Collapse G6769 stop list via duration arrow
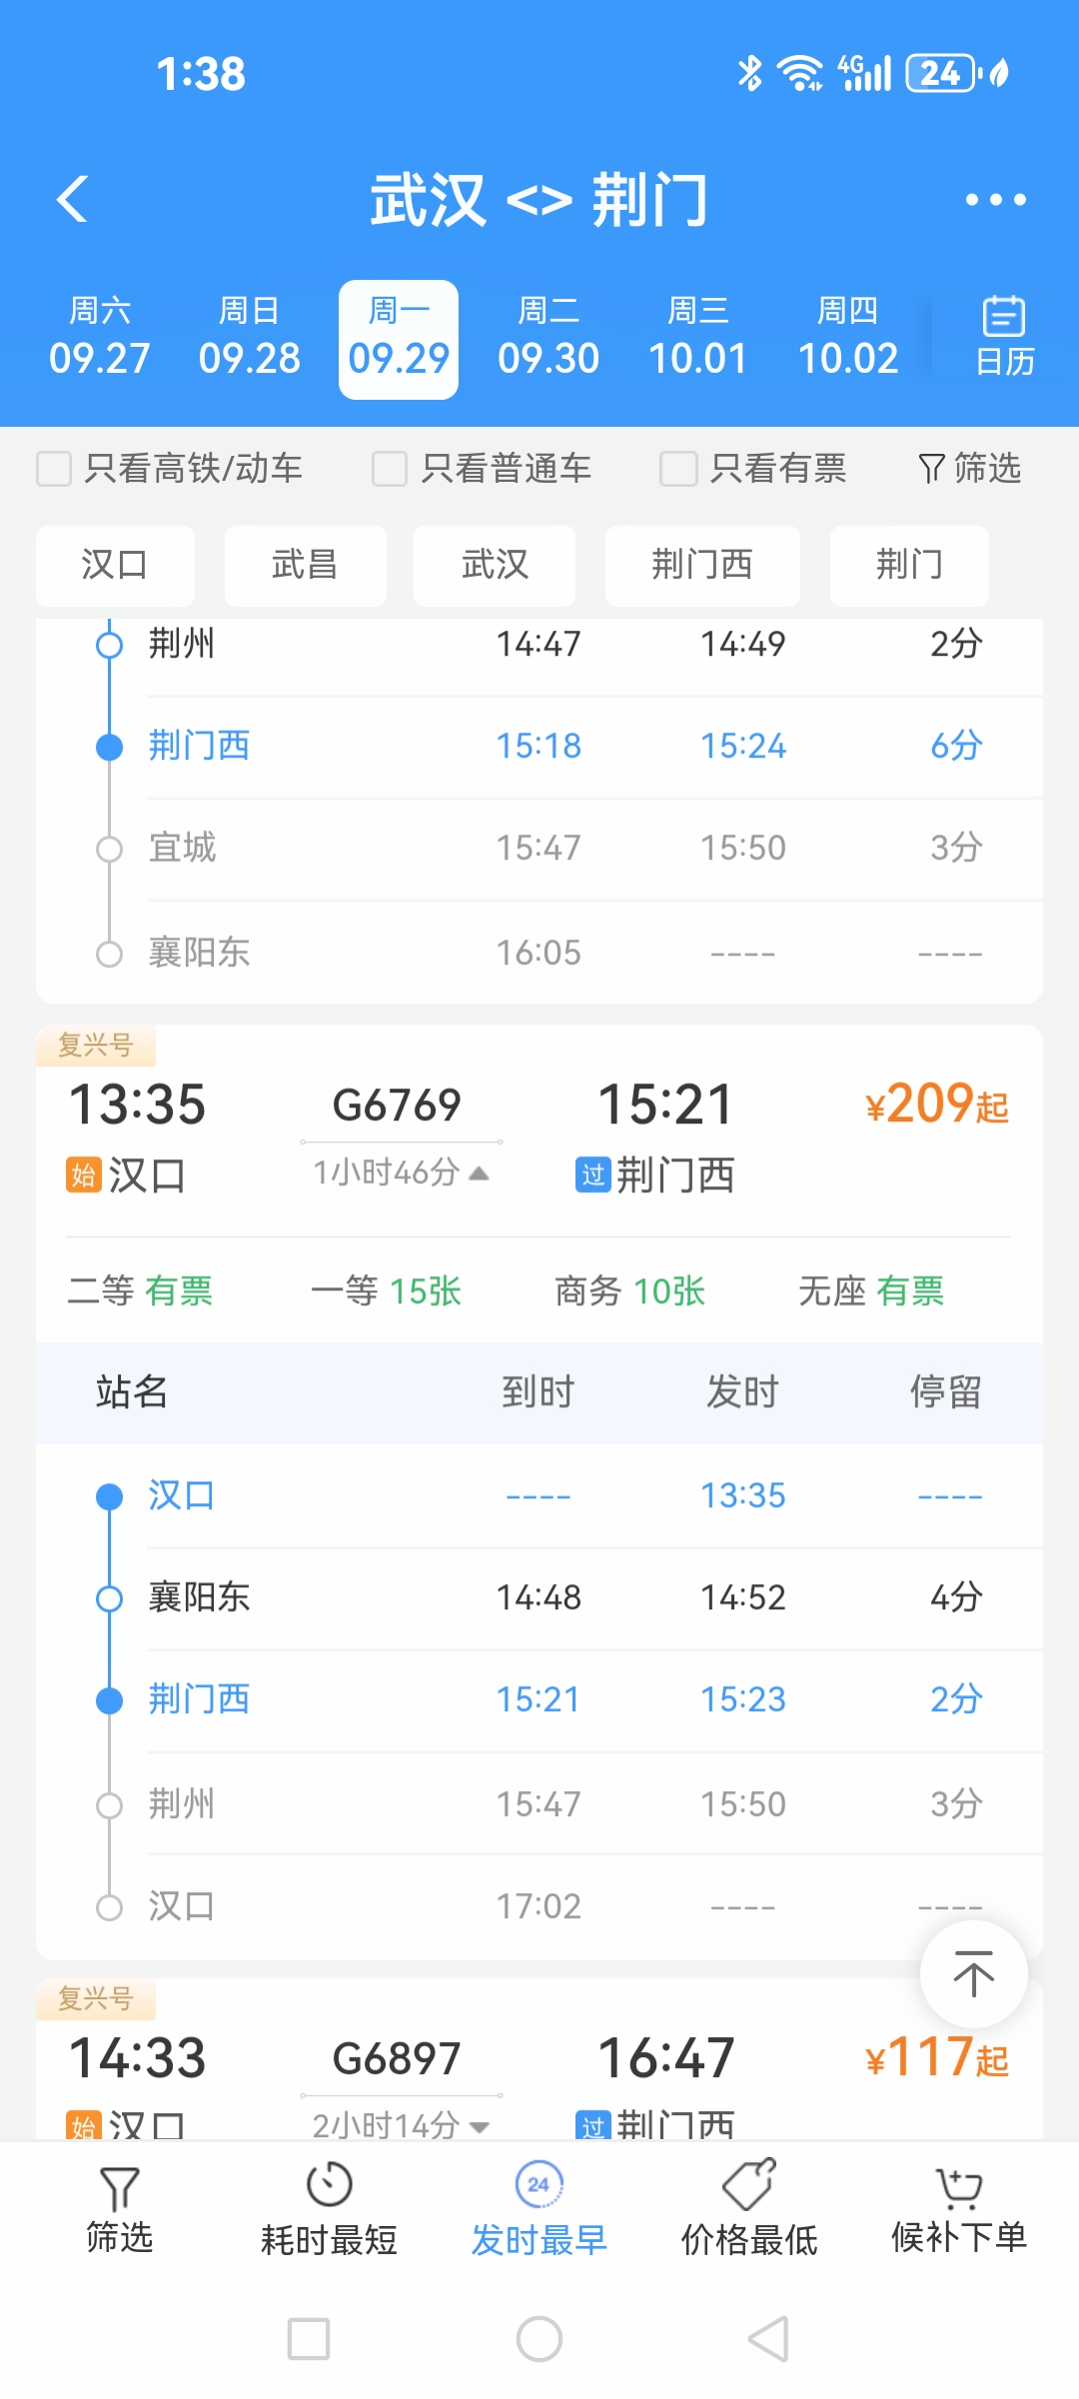 [x=479, y=1173]
